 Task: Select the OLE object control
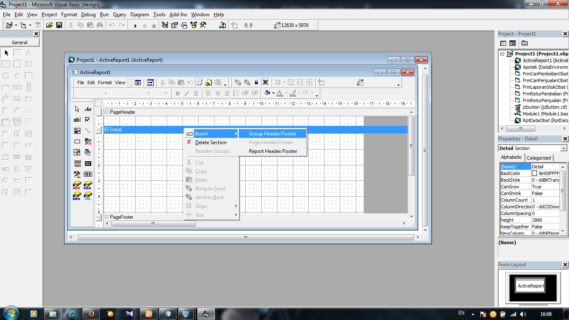click(x=87, y=162)
